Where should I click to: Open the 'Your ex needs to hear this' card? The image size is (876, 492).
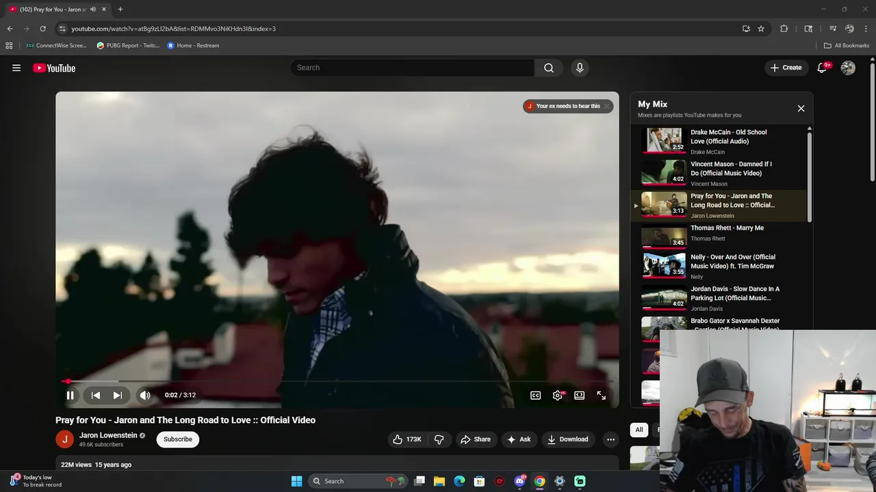click(x=563, y=106)
